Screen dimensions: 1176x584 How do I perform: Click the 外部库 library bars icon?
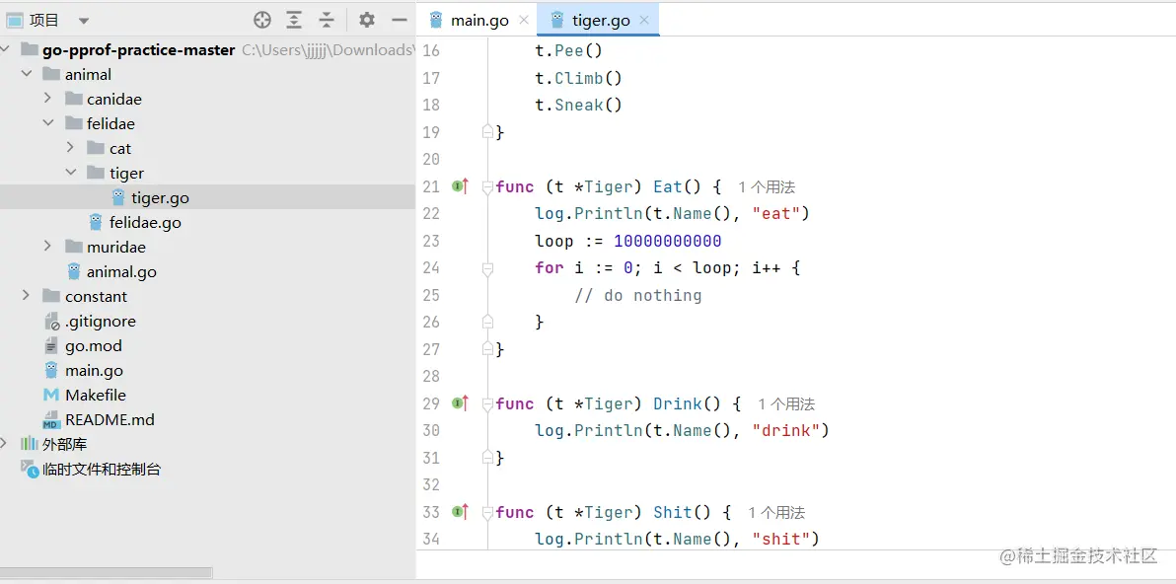pyautogui.click(x=30, y=444)
